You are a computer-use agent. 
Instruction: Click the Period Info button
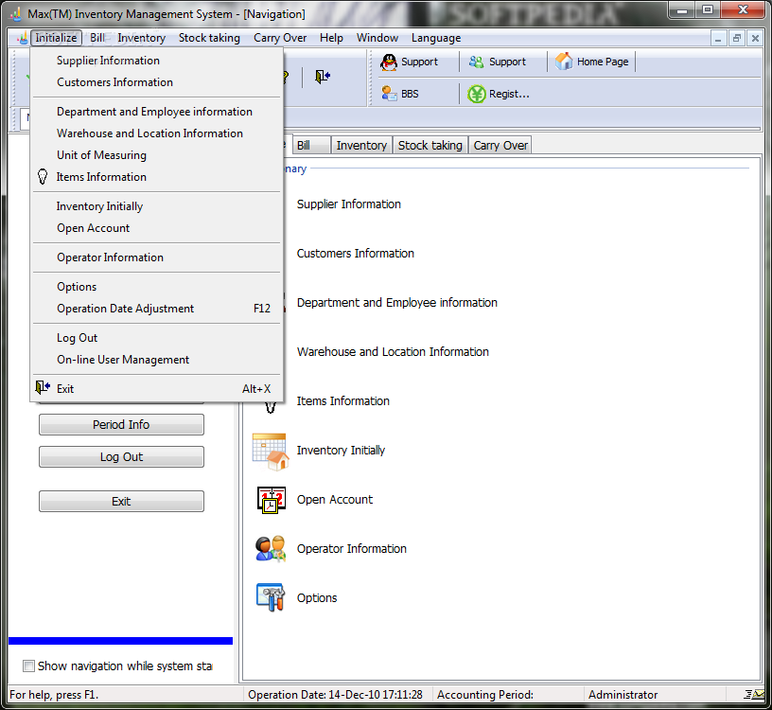coord(121,424)
